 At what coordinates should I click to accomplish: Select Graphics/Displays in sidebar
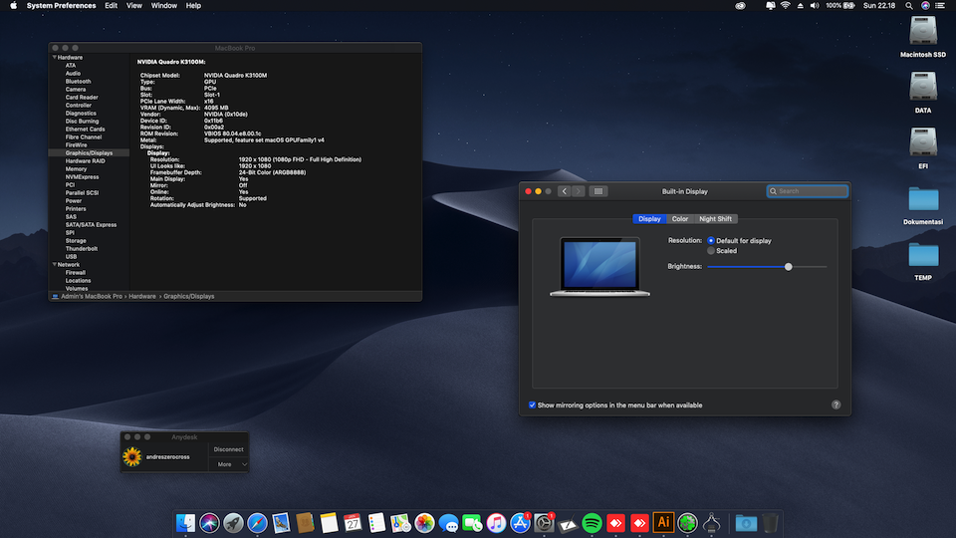(89, 153)
